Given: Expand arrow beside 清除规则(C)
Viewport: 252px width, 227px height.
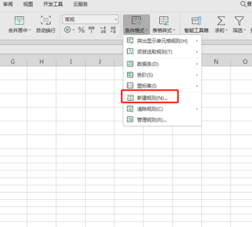Looking at the screenshot, I should tap(197, 109).
